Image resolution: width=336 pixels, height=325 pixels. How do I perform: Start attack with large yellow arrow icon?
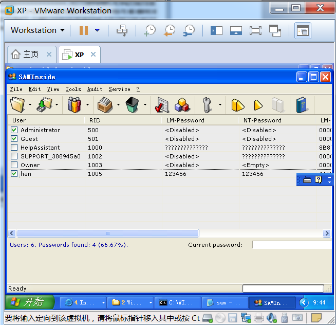pyautogui.click(x=238, y=105)
